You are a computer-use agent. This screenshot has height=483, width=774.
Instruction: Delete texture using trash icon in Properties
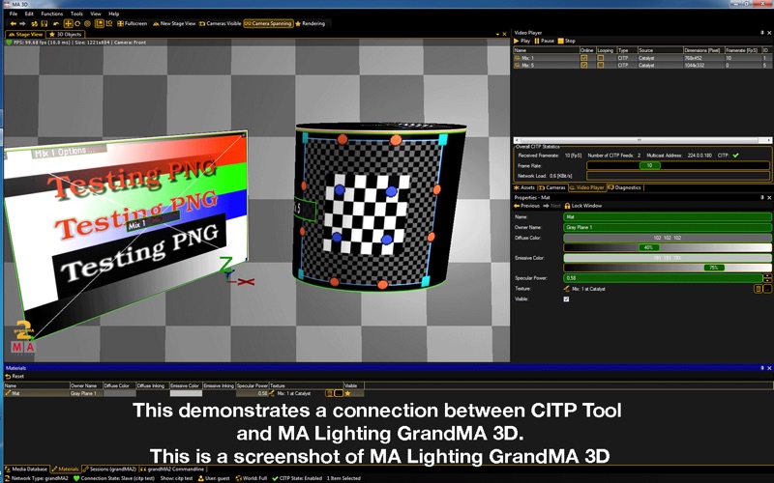coord(759,289)
